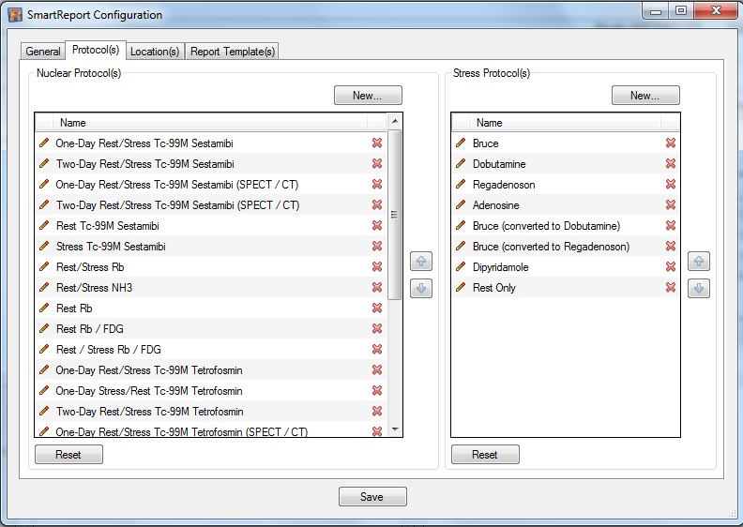The image size is (743, 527).
Task: Delete the Dobutamine stress protocol
Action: [671, 164]
